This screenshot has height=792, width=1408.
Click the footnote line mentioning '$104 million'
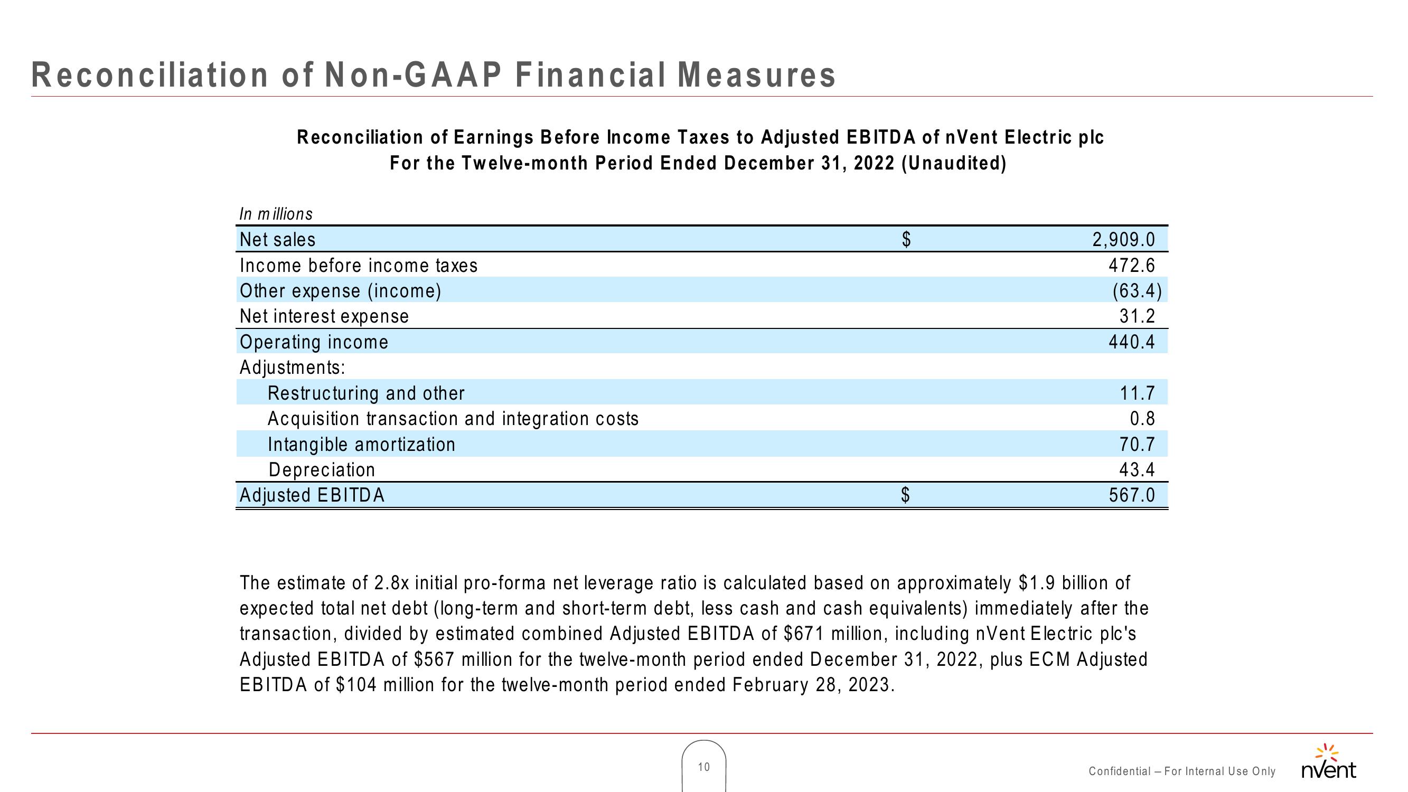pos(567,685)
